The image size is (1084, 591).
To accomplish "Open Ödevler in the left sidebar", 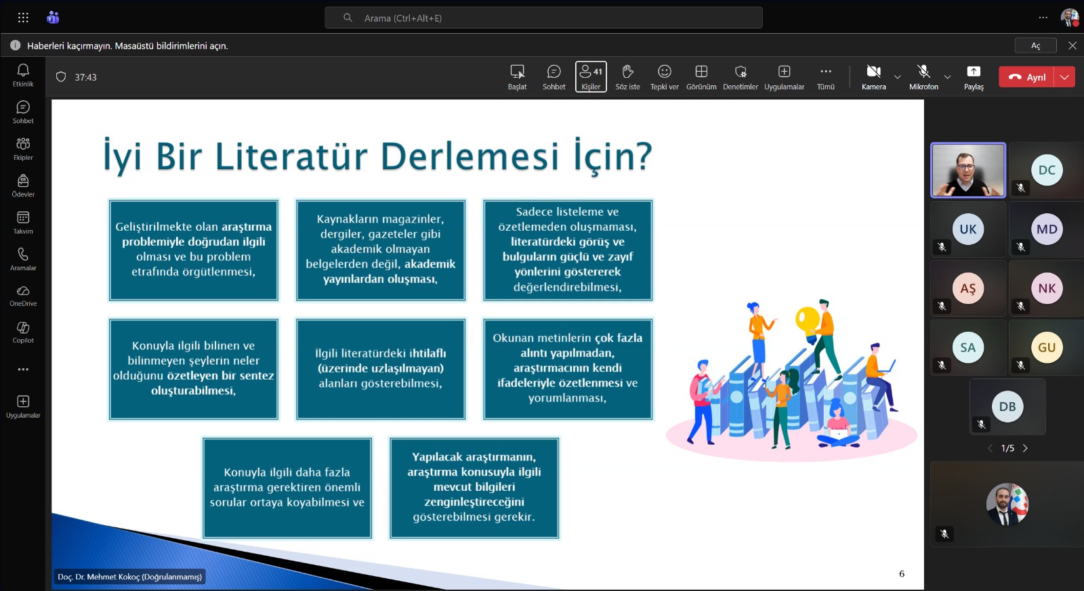I will point(23,185).
